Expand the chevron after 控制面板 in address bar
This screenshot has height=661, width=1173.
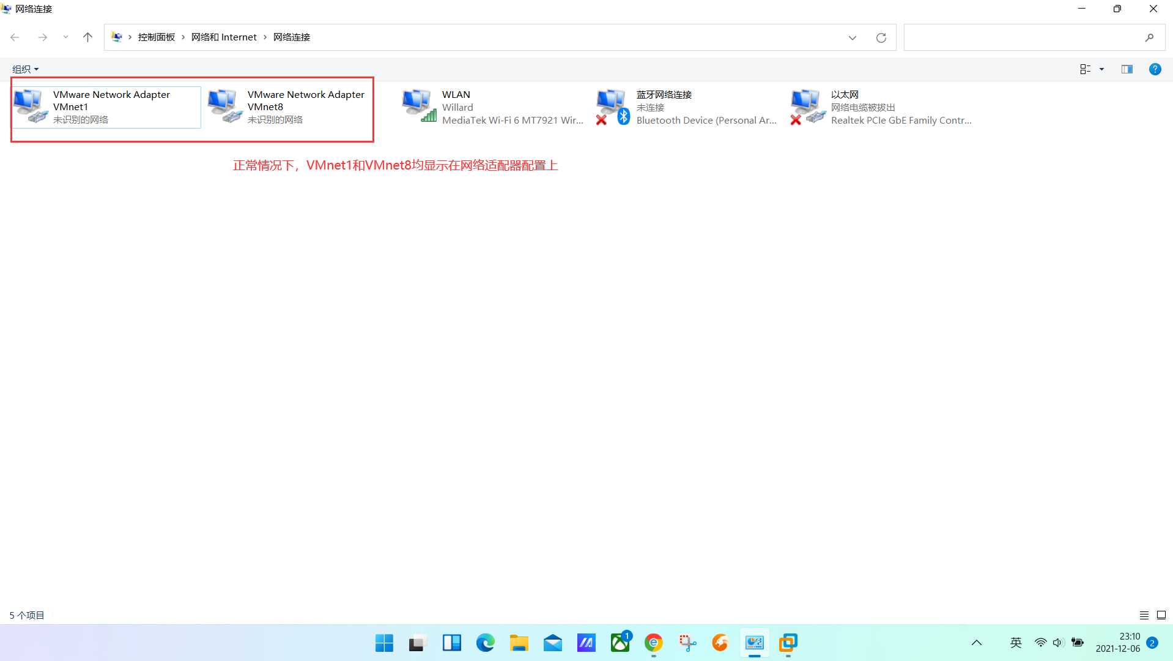[x=183, y=37]
